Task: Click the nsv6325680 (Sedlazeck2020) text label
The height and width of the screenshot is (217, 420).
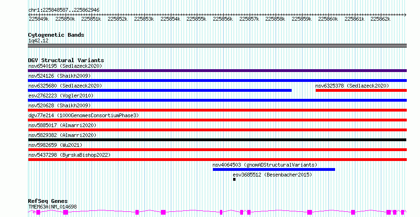Action: click(65, 86)
